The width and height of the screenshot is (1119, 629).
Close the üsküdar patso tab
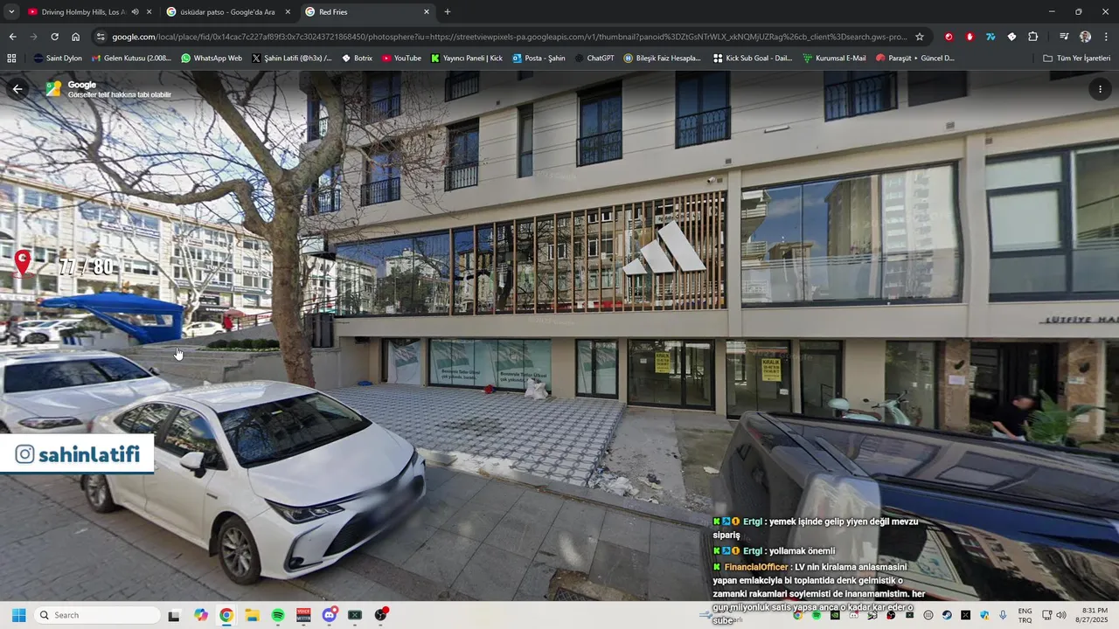288,12
